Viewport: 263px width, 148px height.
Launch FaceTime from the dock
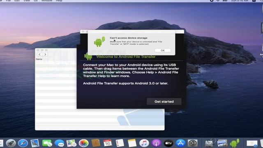pos(47,143)
